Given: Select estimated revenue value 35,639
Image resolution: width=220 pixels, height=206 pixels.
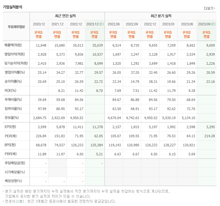Looking at the screenshot, I should [x=98, y=45].
